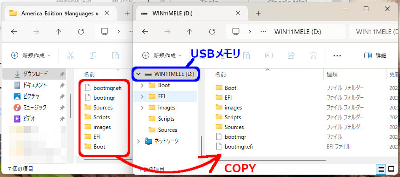
Task: Refresh the America_Edition window
Action: click(81, 32)
